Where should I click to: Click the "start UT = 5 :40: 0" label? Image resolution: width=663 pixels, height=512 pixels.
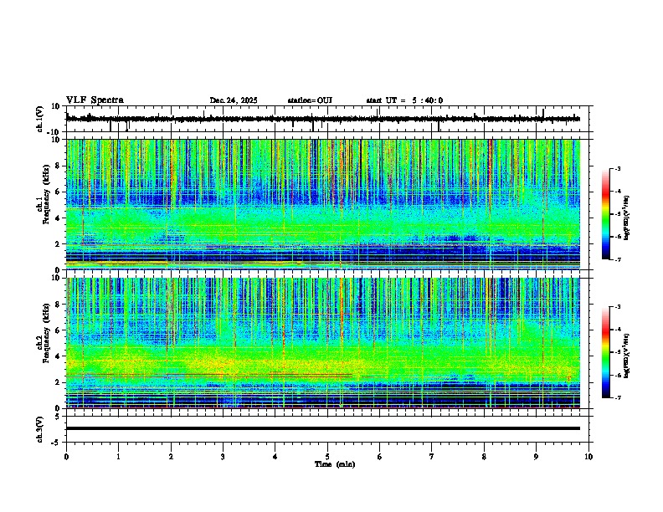404,100
